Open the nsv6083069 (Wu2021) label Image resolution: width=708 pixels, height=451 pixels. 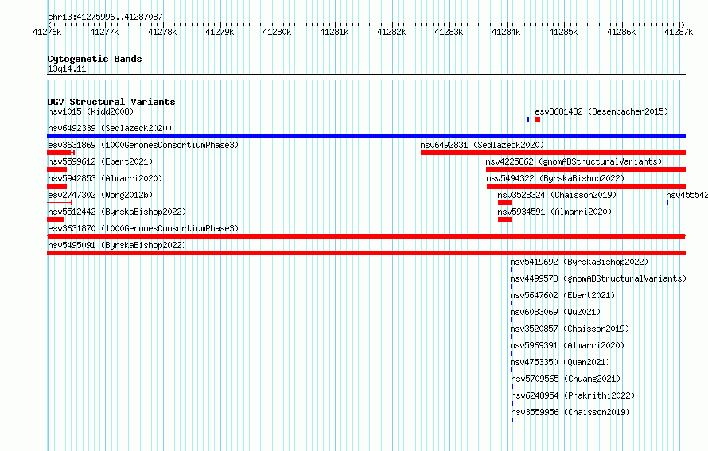[555, 312]
